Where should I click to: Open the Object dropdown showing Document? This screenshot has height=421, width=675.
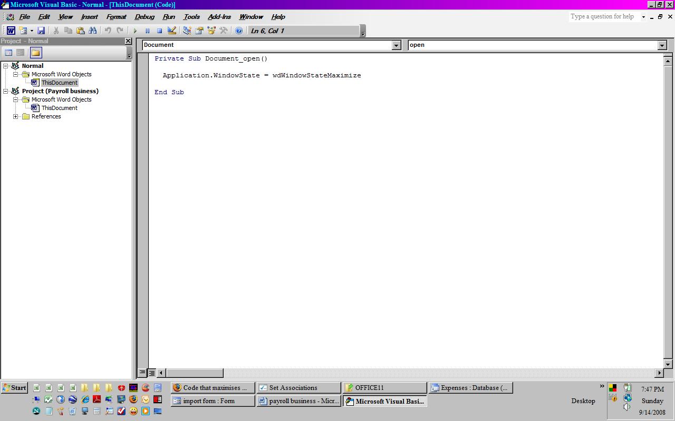397,45
